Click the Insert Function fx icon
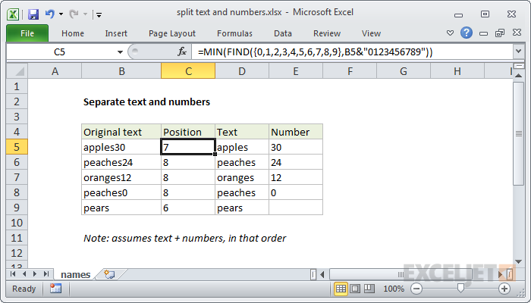 point(182,52)
